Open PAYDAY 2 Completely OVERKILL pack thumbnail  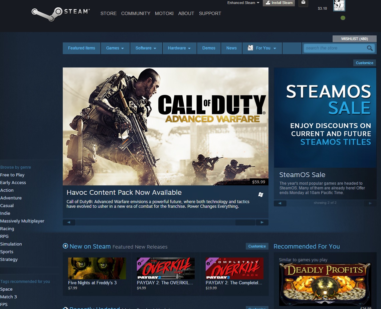234,268
